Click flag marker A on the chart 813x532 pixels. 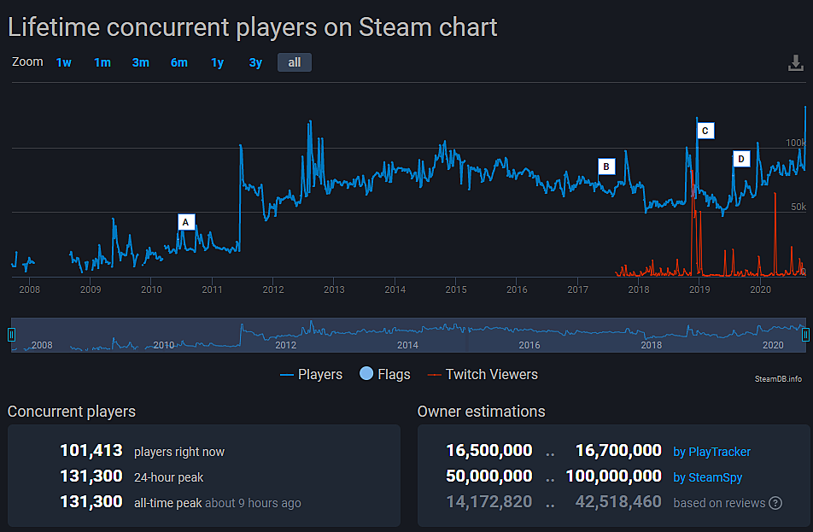186,222
